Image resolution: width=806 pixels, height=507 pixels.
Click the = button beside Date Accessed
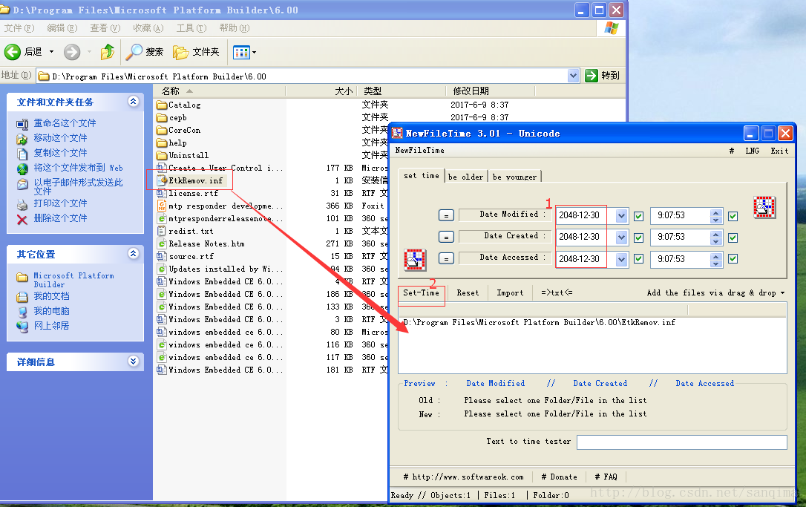(x=446, y=258)
